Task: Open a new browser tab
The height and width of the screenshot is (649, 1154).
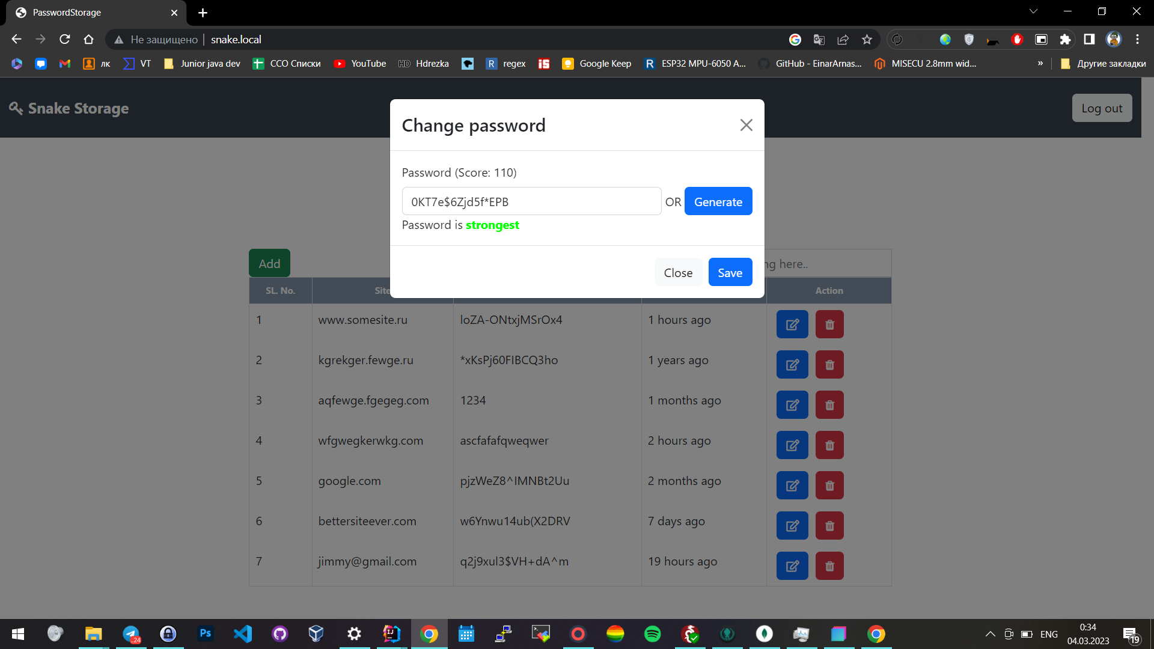Action: [203, 13]
